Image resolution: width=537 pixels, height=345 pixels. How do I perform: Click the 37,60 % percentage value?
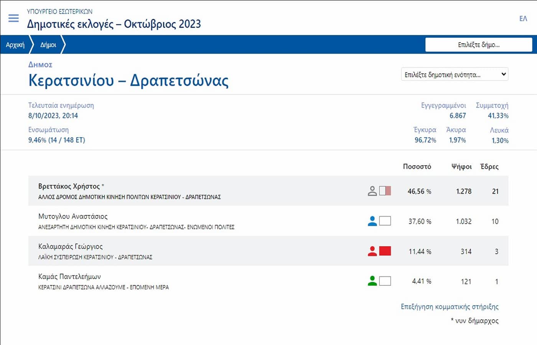(x=420, y=222)
